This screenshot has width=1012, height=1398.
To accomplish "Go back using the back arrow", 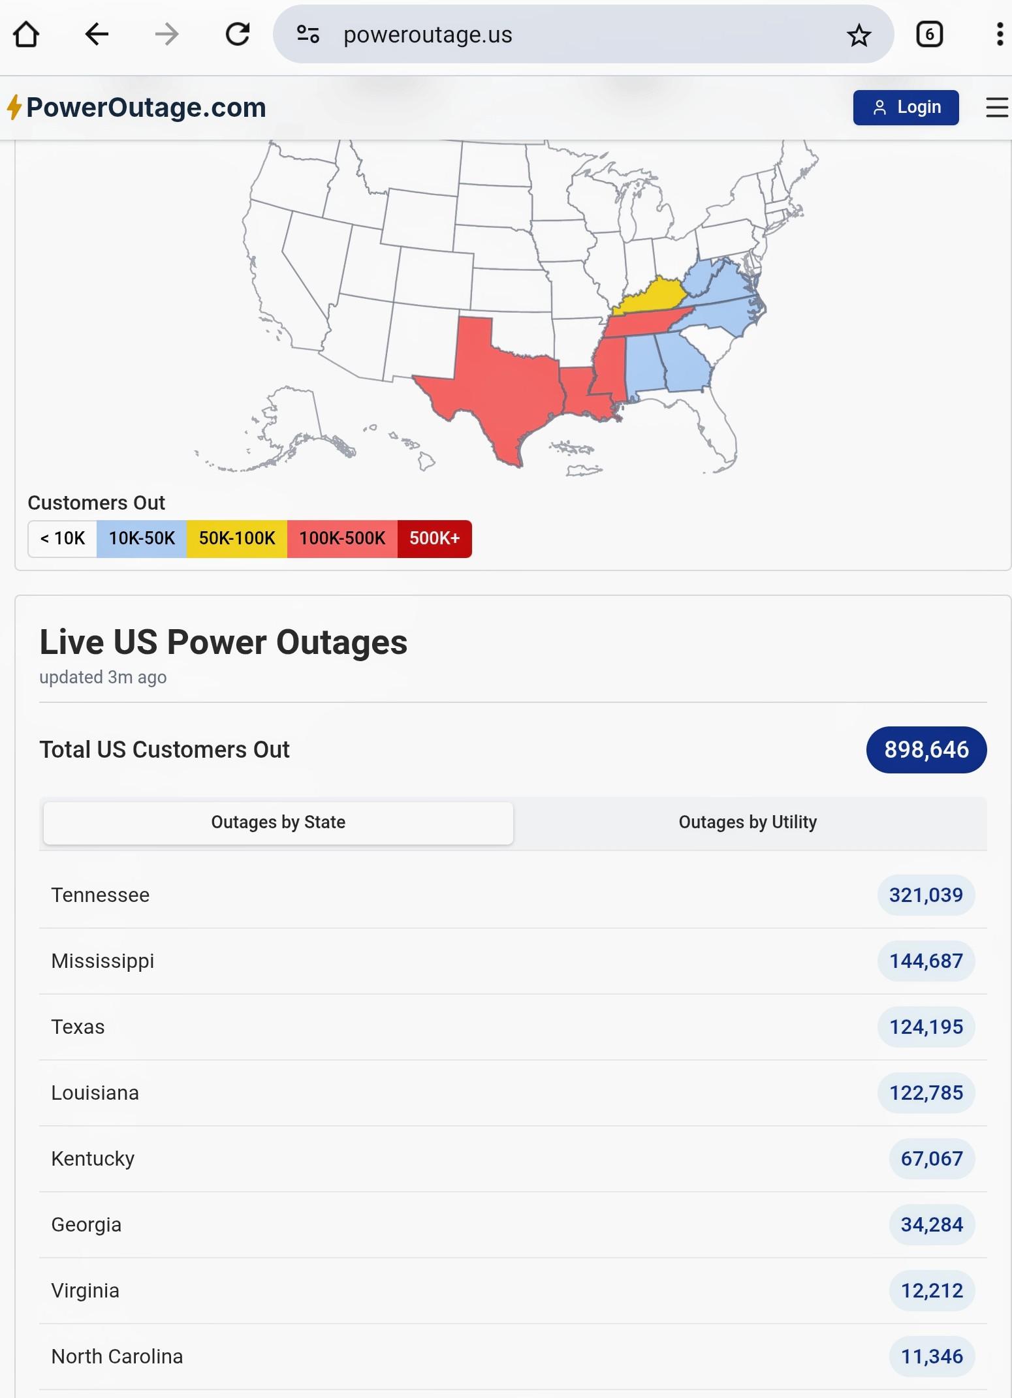I will (x=97, y=35).
